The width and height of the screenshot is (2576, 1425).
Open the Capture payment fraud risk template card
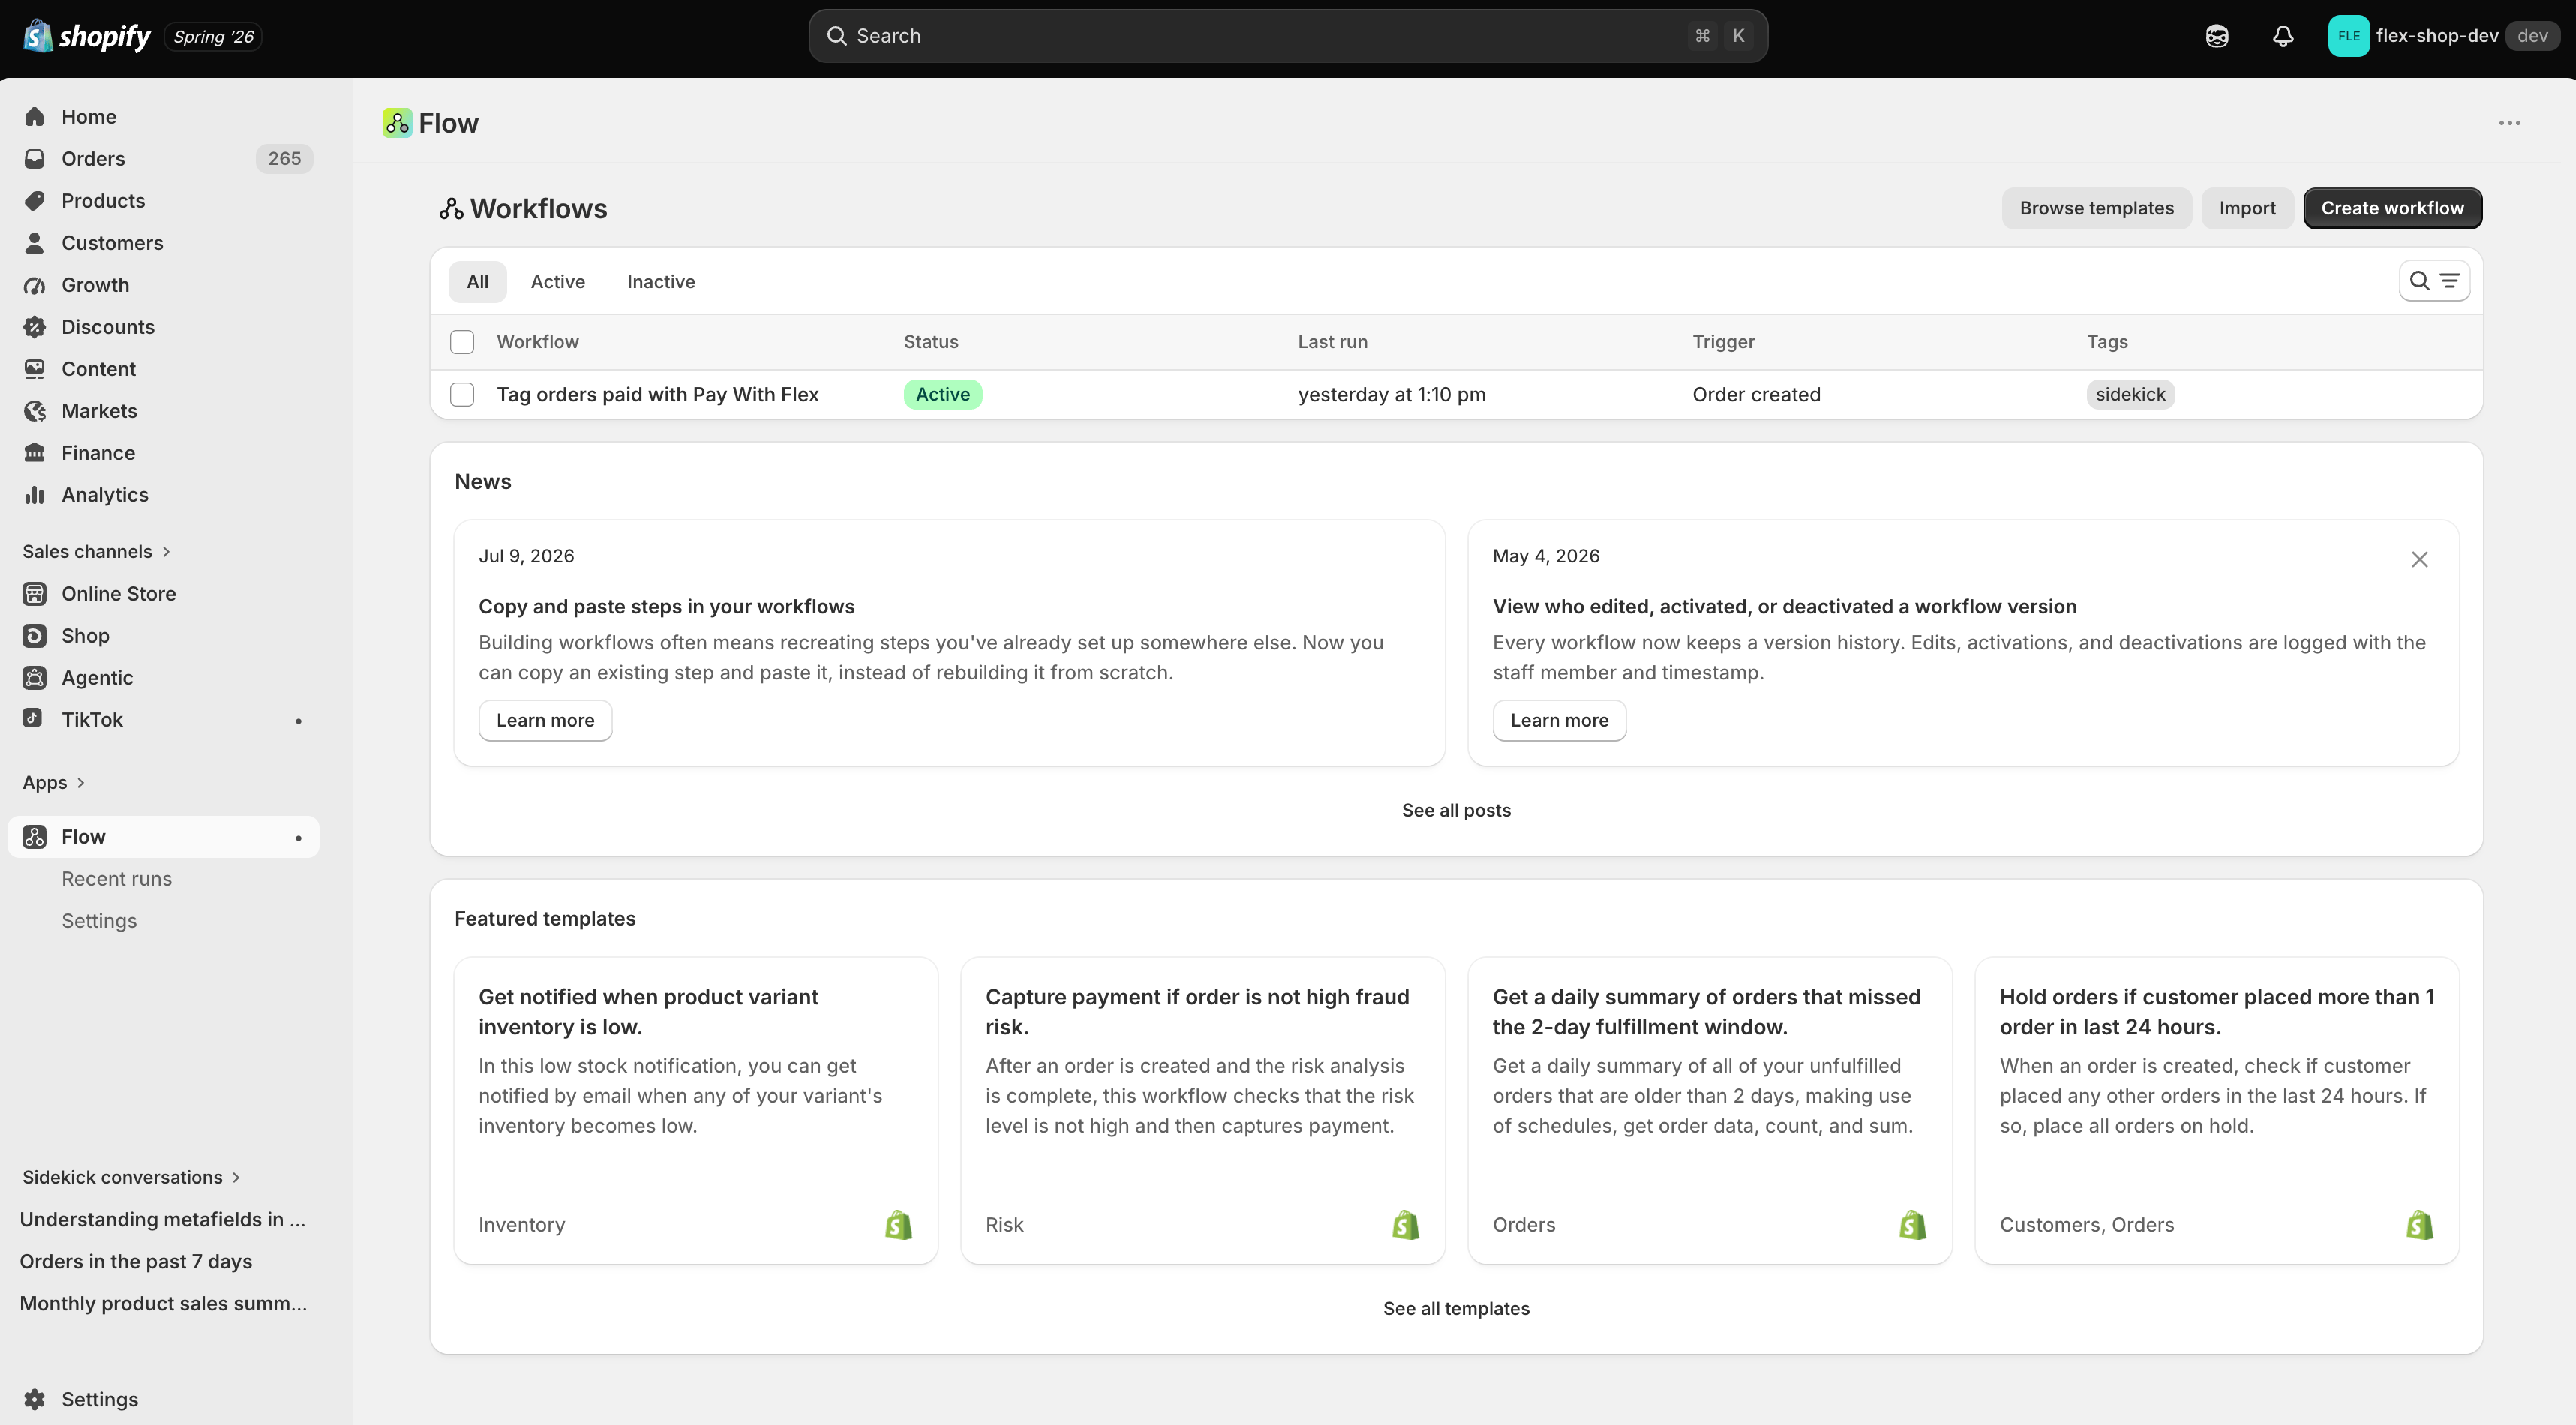[1203, 1111]
